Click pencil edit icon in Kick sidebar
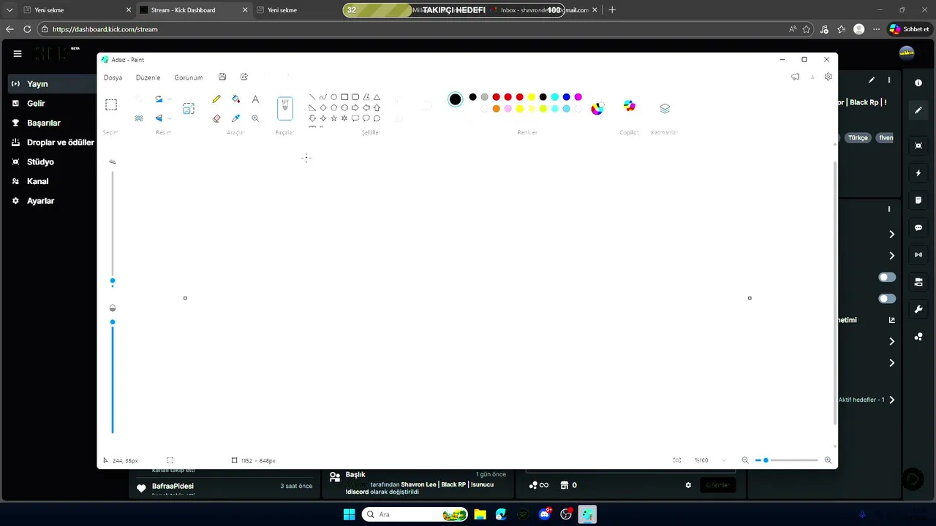The image size is (936, 526). [918, 110]
